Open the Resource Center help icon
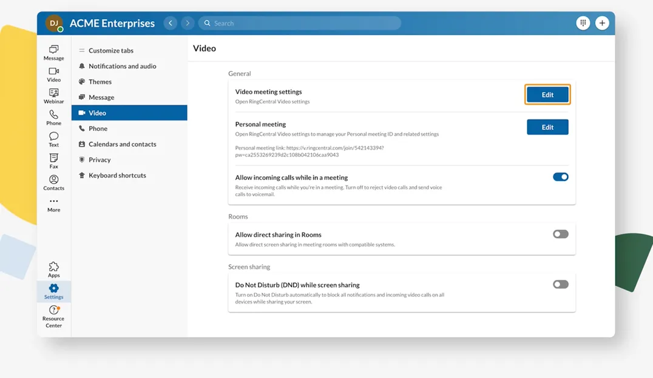 pyautogui.click(x=53, y=316)
